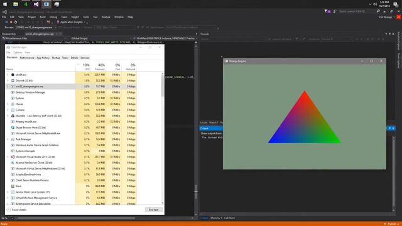The image size is (402, 226).
Task: Open the Visual Studio File menu
Action: coord(4,17)
